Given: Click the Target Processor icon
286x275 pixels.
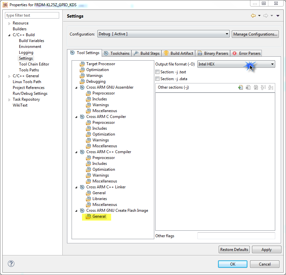Looking at the screenshot, I should 82,64.
